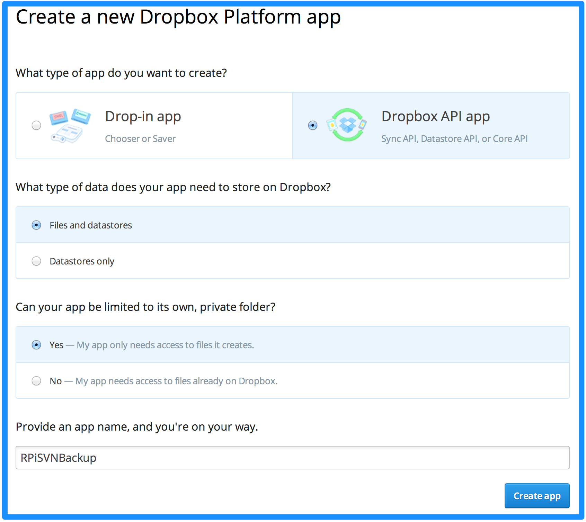Click the "Create a new Dropbox Platform app" heading
The height and width of the screenshot is (522, 586).
tap(178, 17)
